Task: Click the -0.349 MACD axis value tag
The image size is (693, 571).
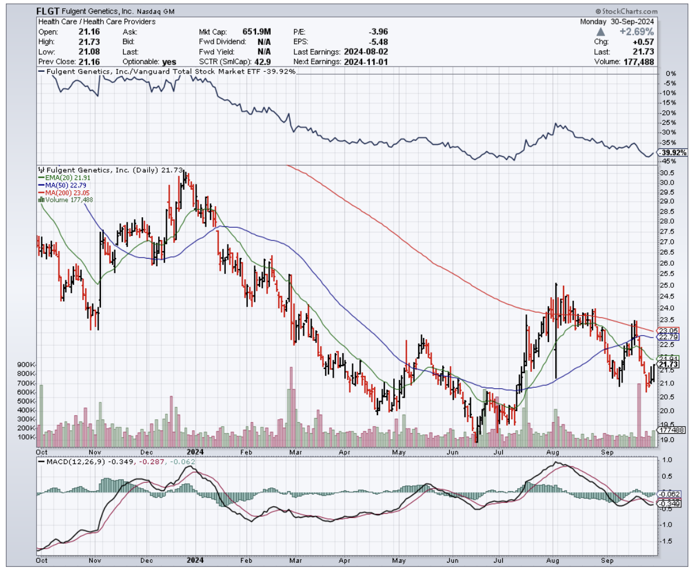Action: (x=667, y=503)
